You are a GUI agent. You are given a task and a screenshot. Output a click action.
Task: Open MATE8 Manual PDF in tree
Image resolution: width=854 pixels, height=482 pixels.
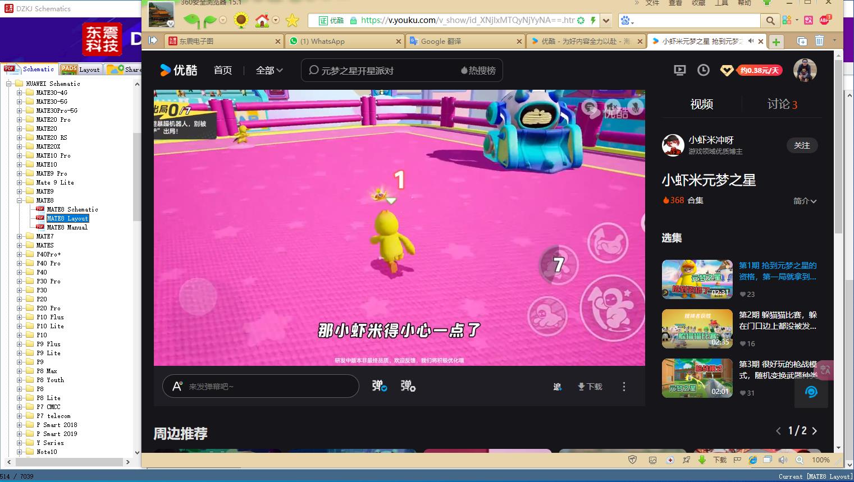[x=67, y=227]
